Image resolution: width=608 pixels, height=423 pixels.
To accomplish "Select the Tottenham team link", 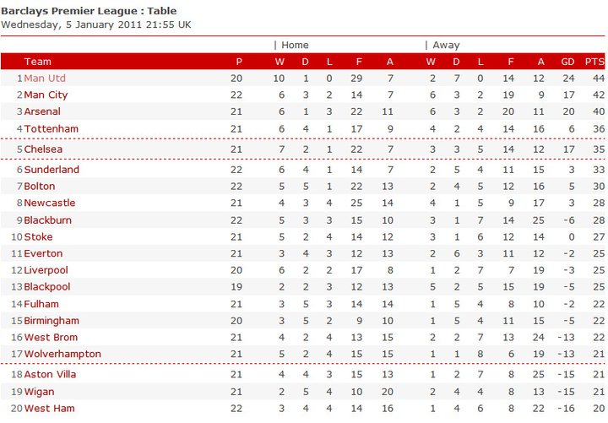I will pyautogui.click(x=51, y=129).
